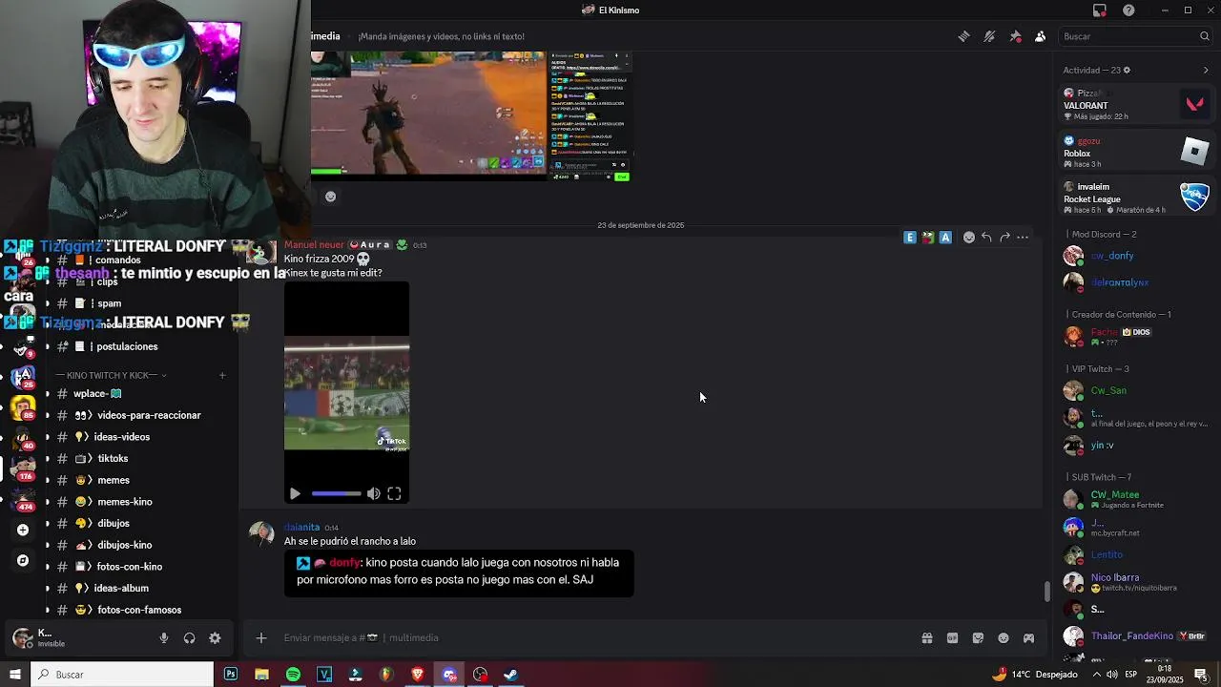The height and width of the screenshot is (687, 1221).
Task: Open the dibujos channel
Action: (139, 523)
